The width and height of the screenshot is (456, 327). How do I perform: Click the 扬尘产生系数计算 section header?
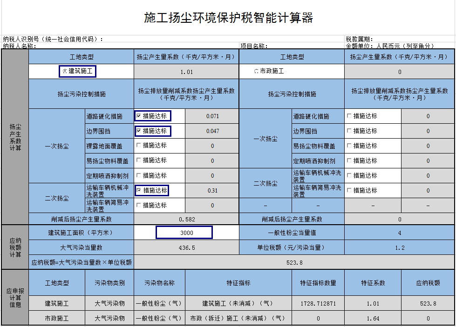tap(15, 137)
